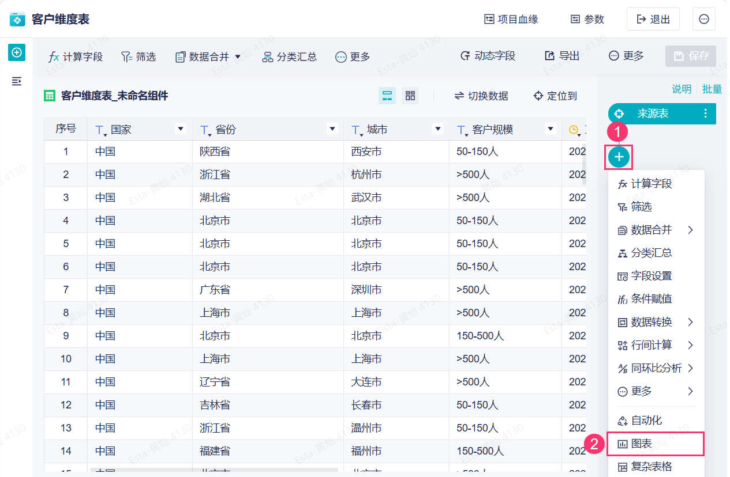Select 分类汇总 in the top toolbar
Viewport: 730px width, 477px height.
pos(290,56)
